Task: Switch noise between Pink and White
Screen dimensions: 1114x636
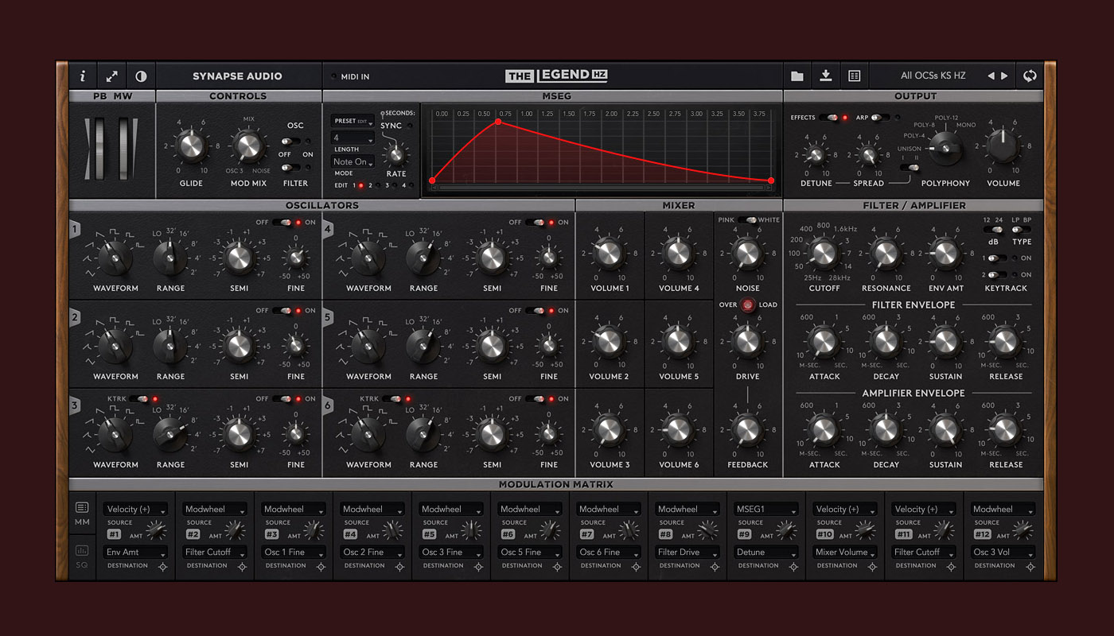Action: click(747, 220)
